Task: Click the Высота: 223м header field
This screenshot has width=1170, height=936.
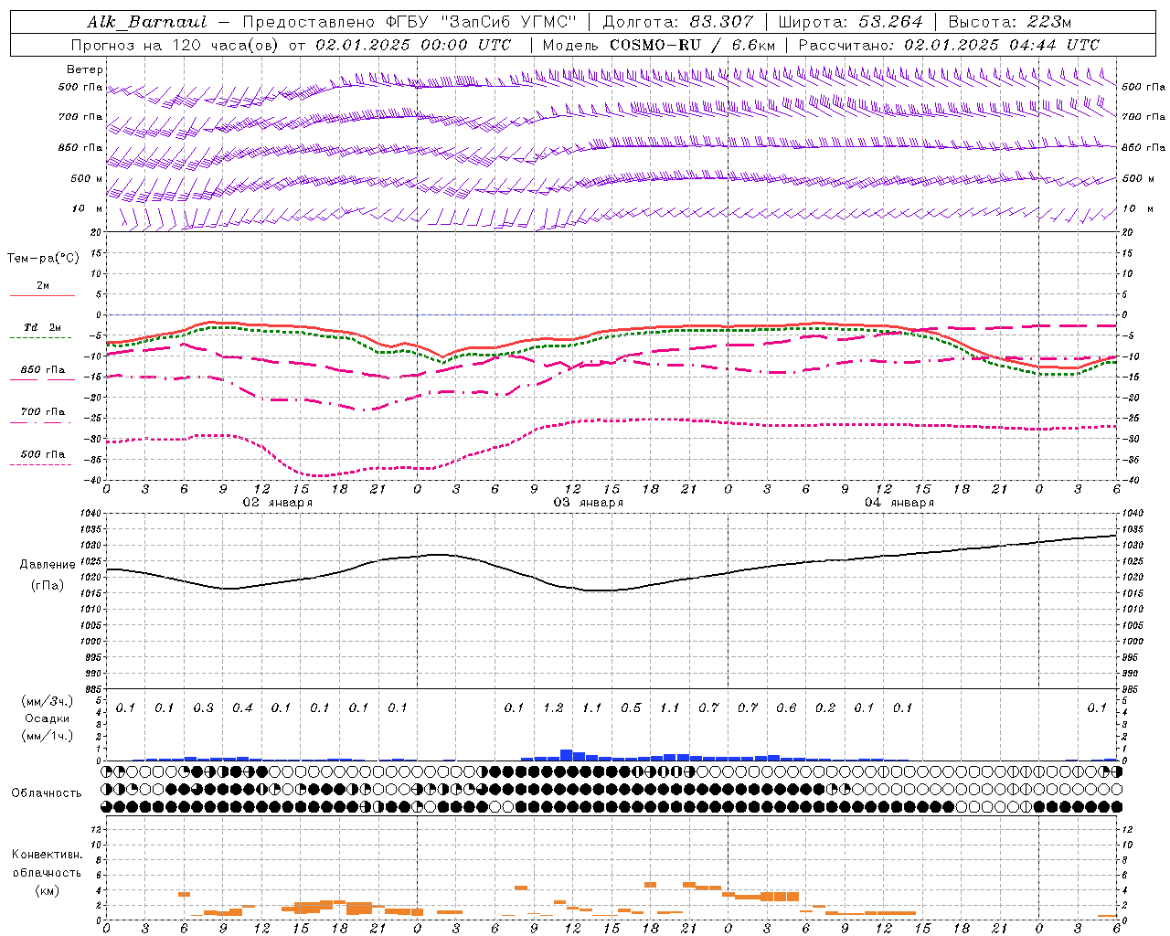Action: [1010, 22]
